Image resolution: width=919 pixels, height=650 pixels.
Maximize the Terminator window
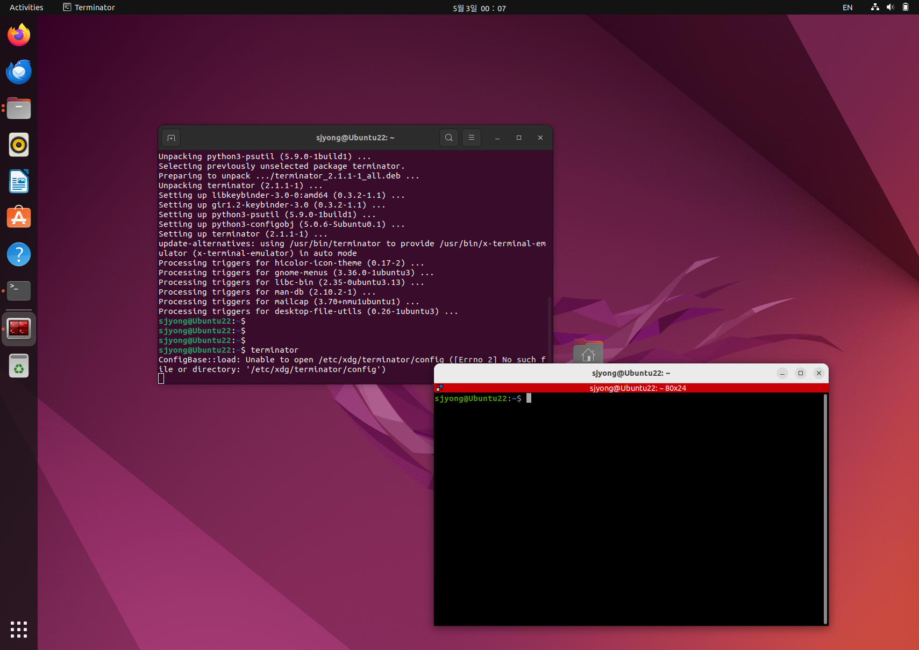(801, 373)
